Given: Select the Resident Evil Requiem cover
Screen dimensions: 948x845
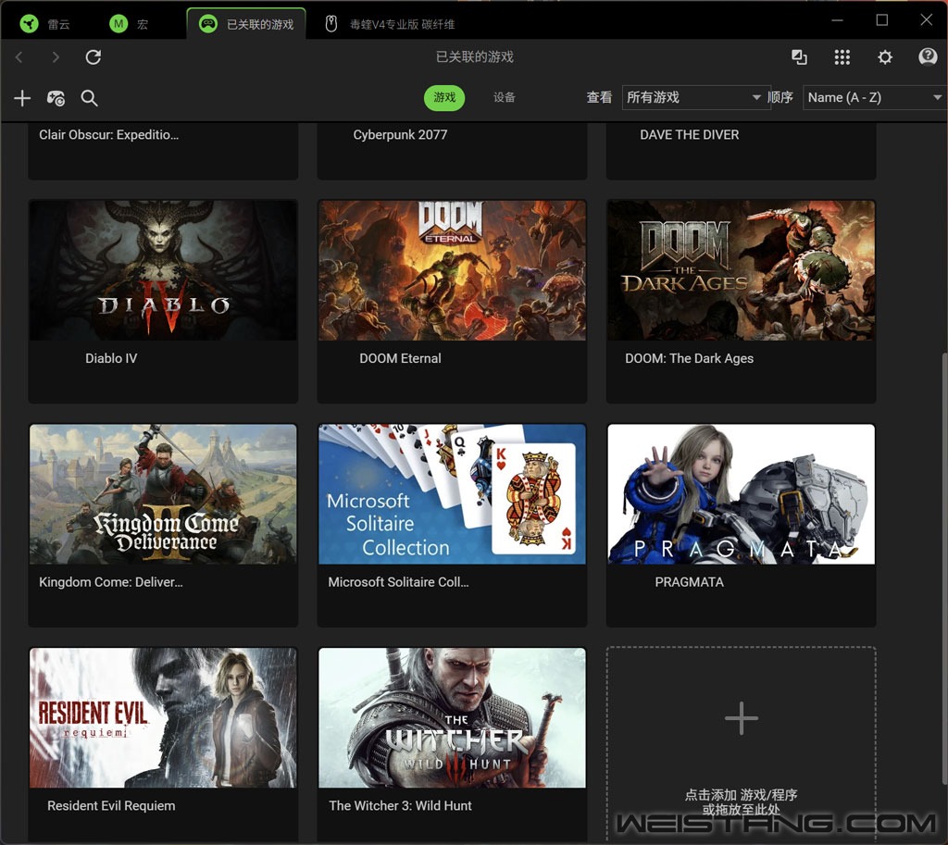Looking at the screenshot, I should [x=163, y=717].
